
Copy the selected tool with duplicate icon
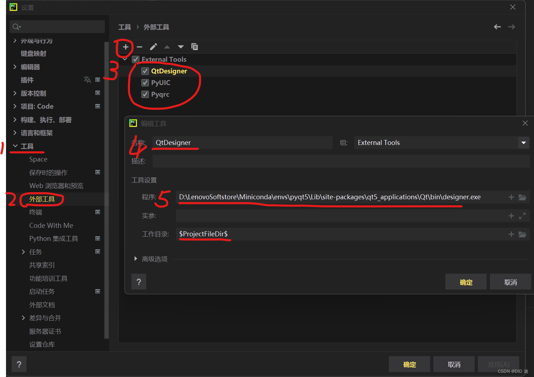(195, 47)
